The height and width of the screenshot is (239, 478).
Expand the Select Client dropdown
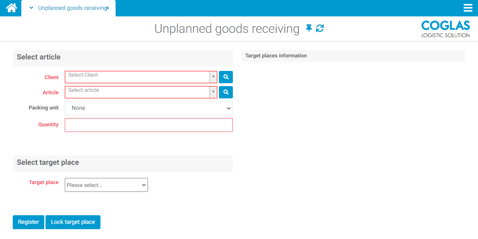[x=213, y=77]
